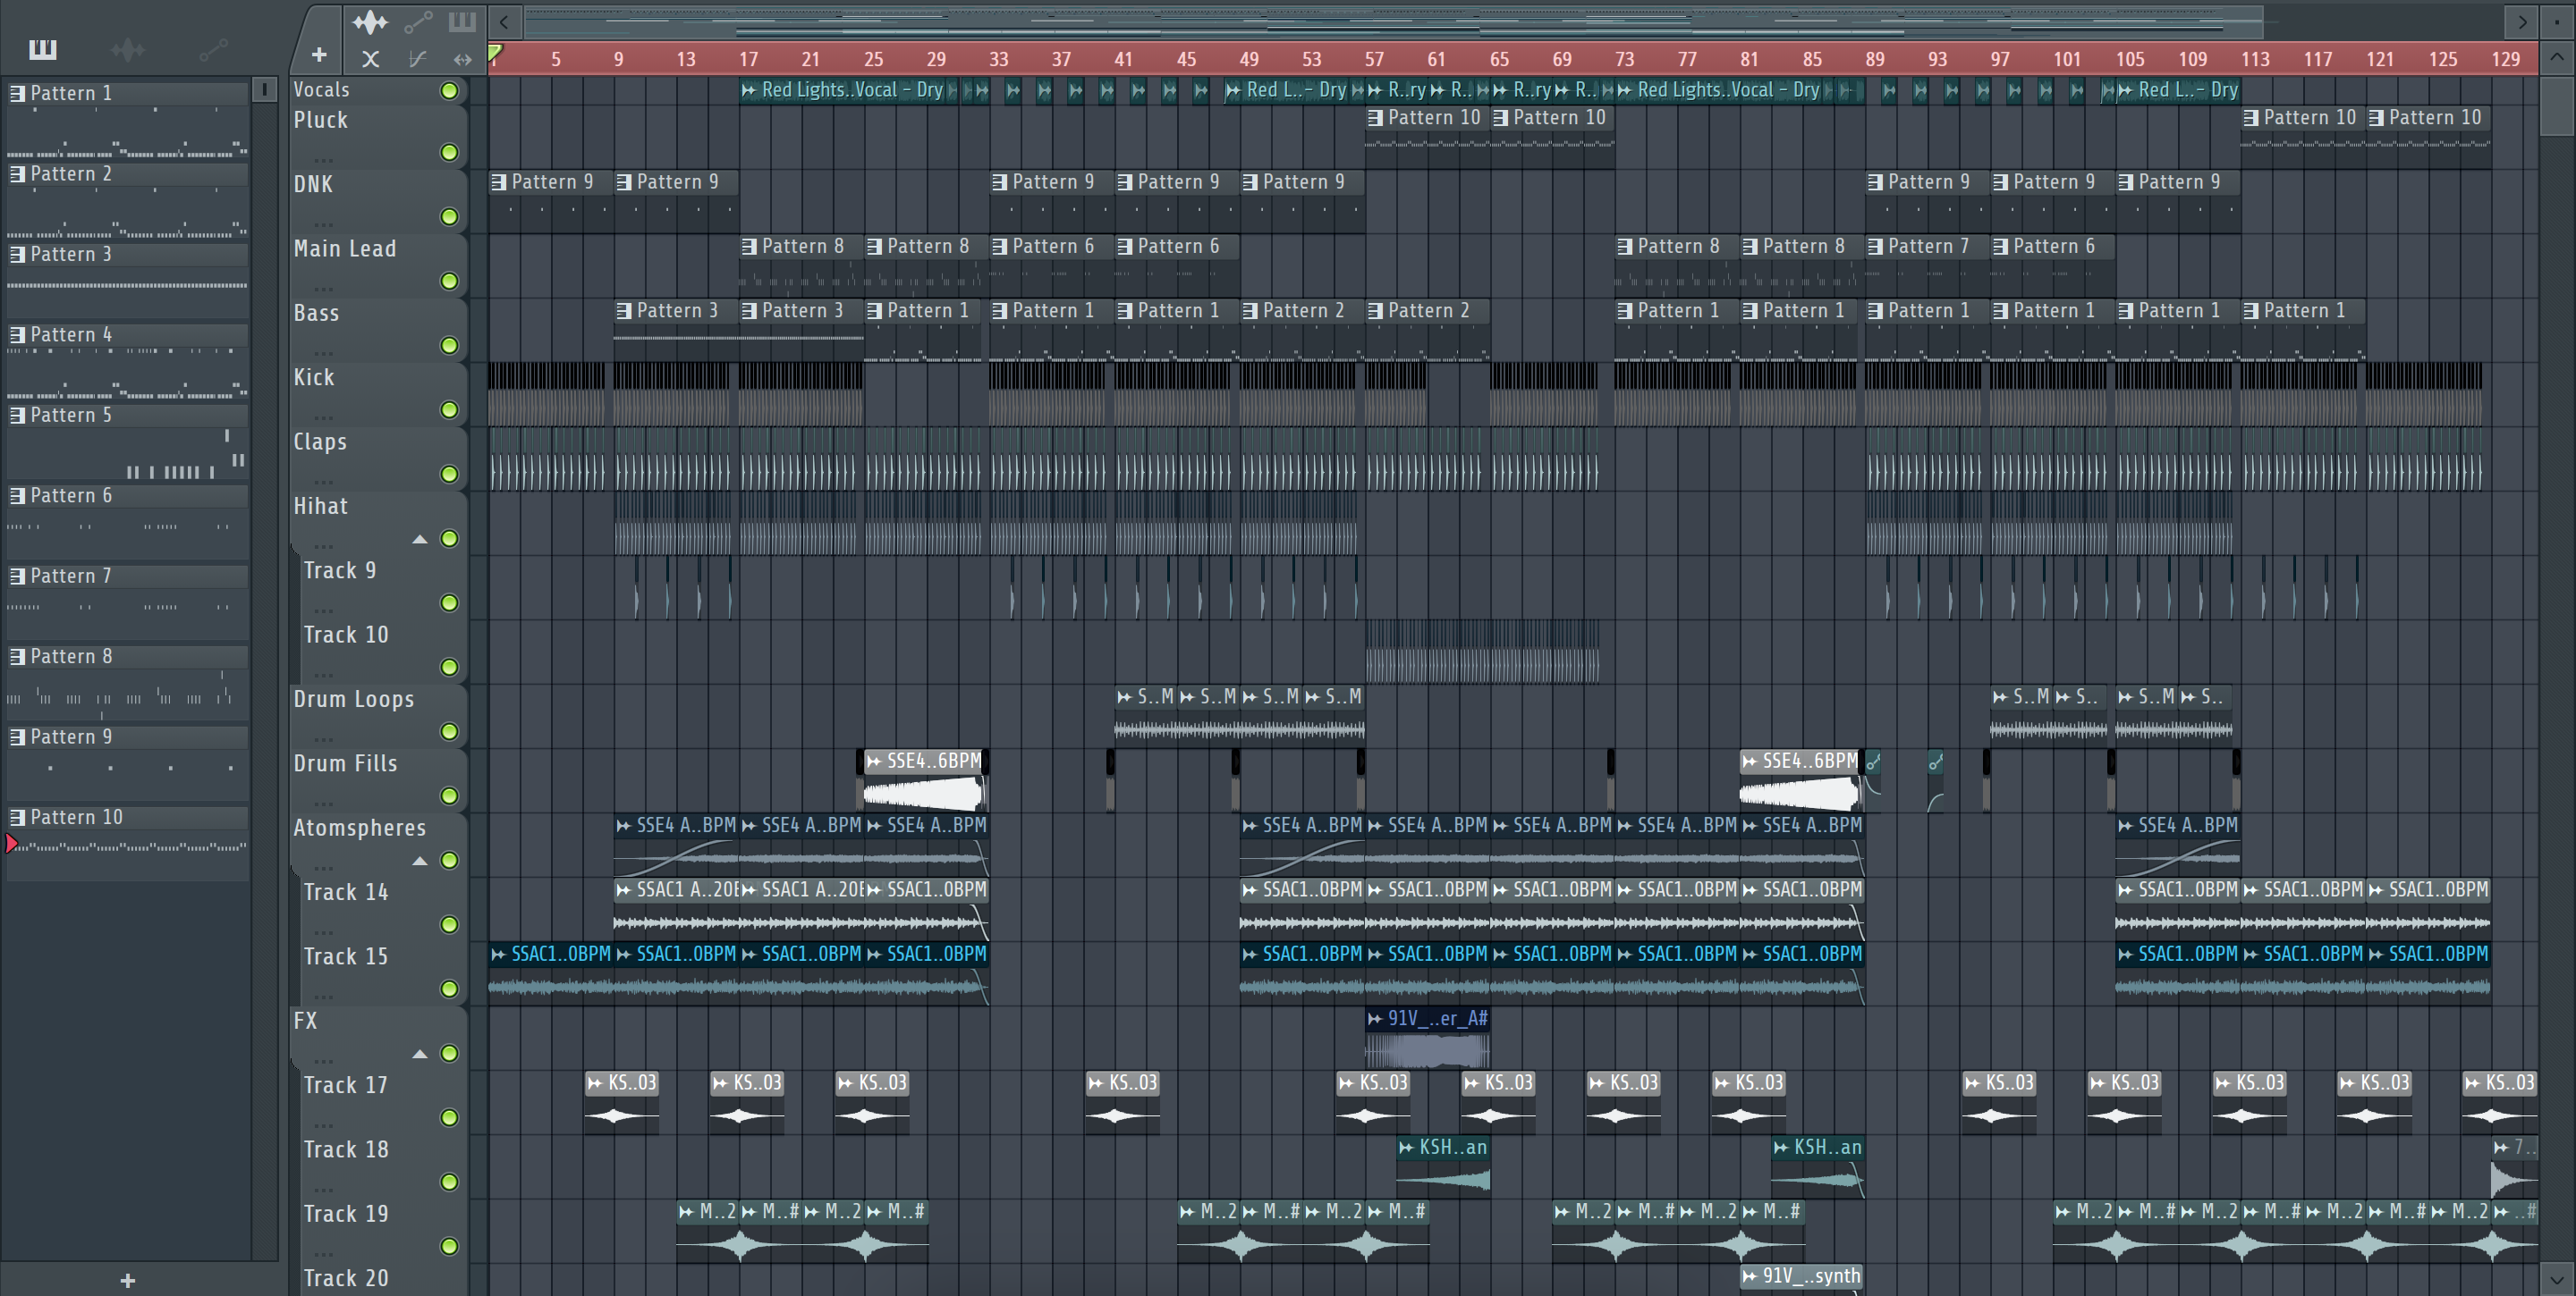This screenshot has width=2576, height=1296.
Task: Collapse the Atomspheres track group
Action: coord(420,862)
